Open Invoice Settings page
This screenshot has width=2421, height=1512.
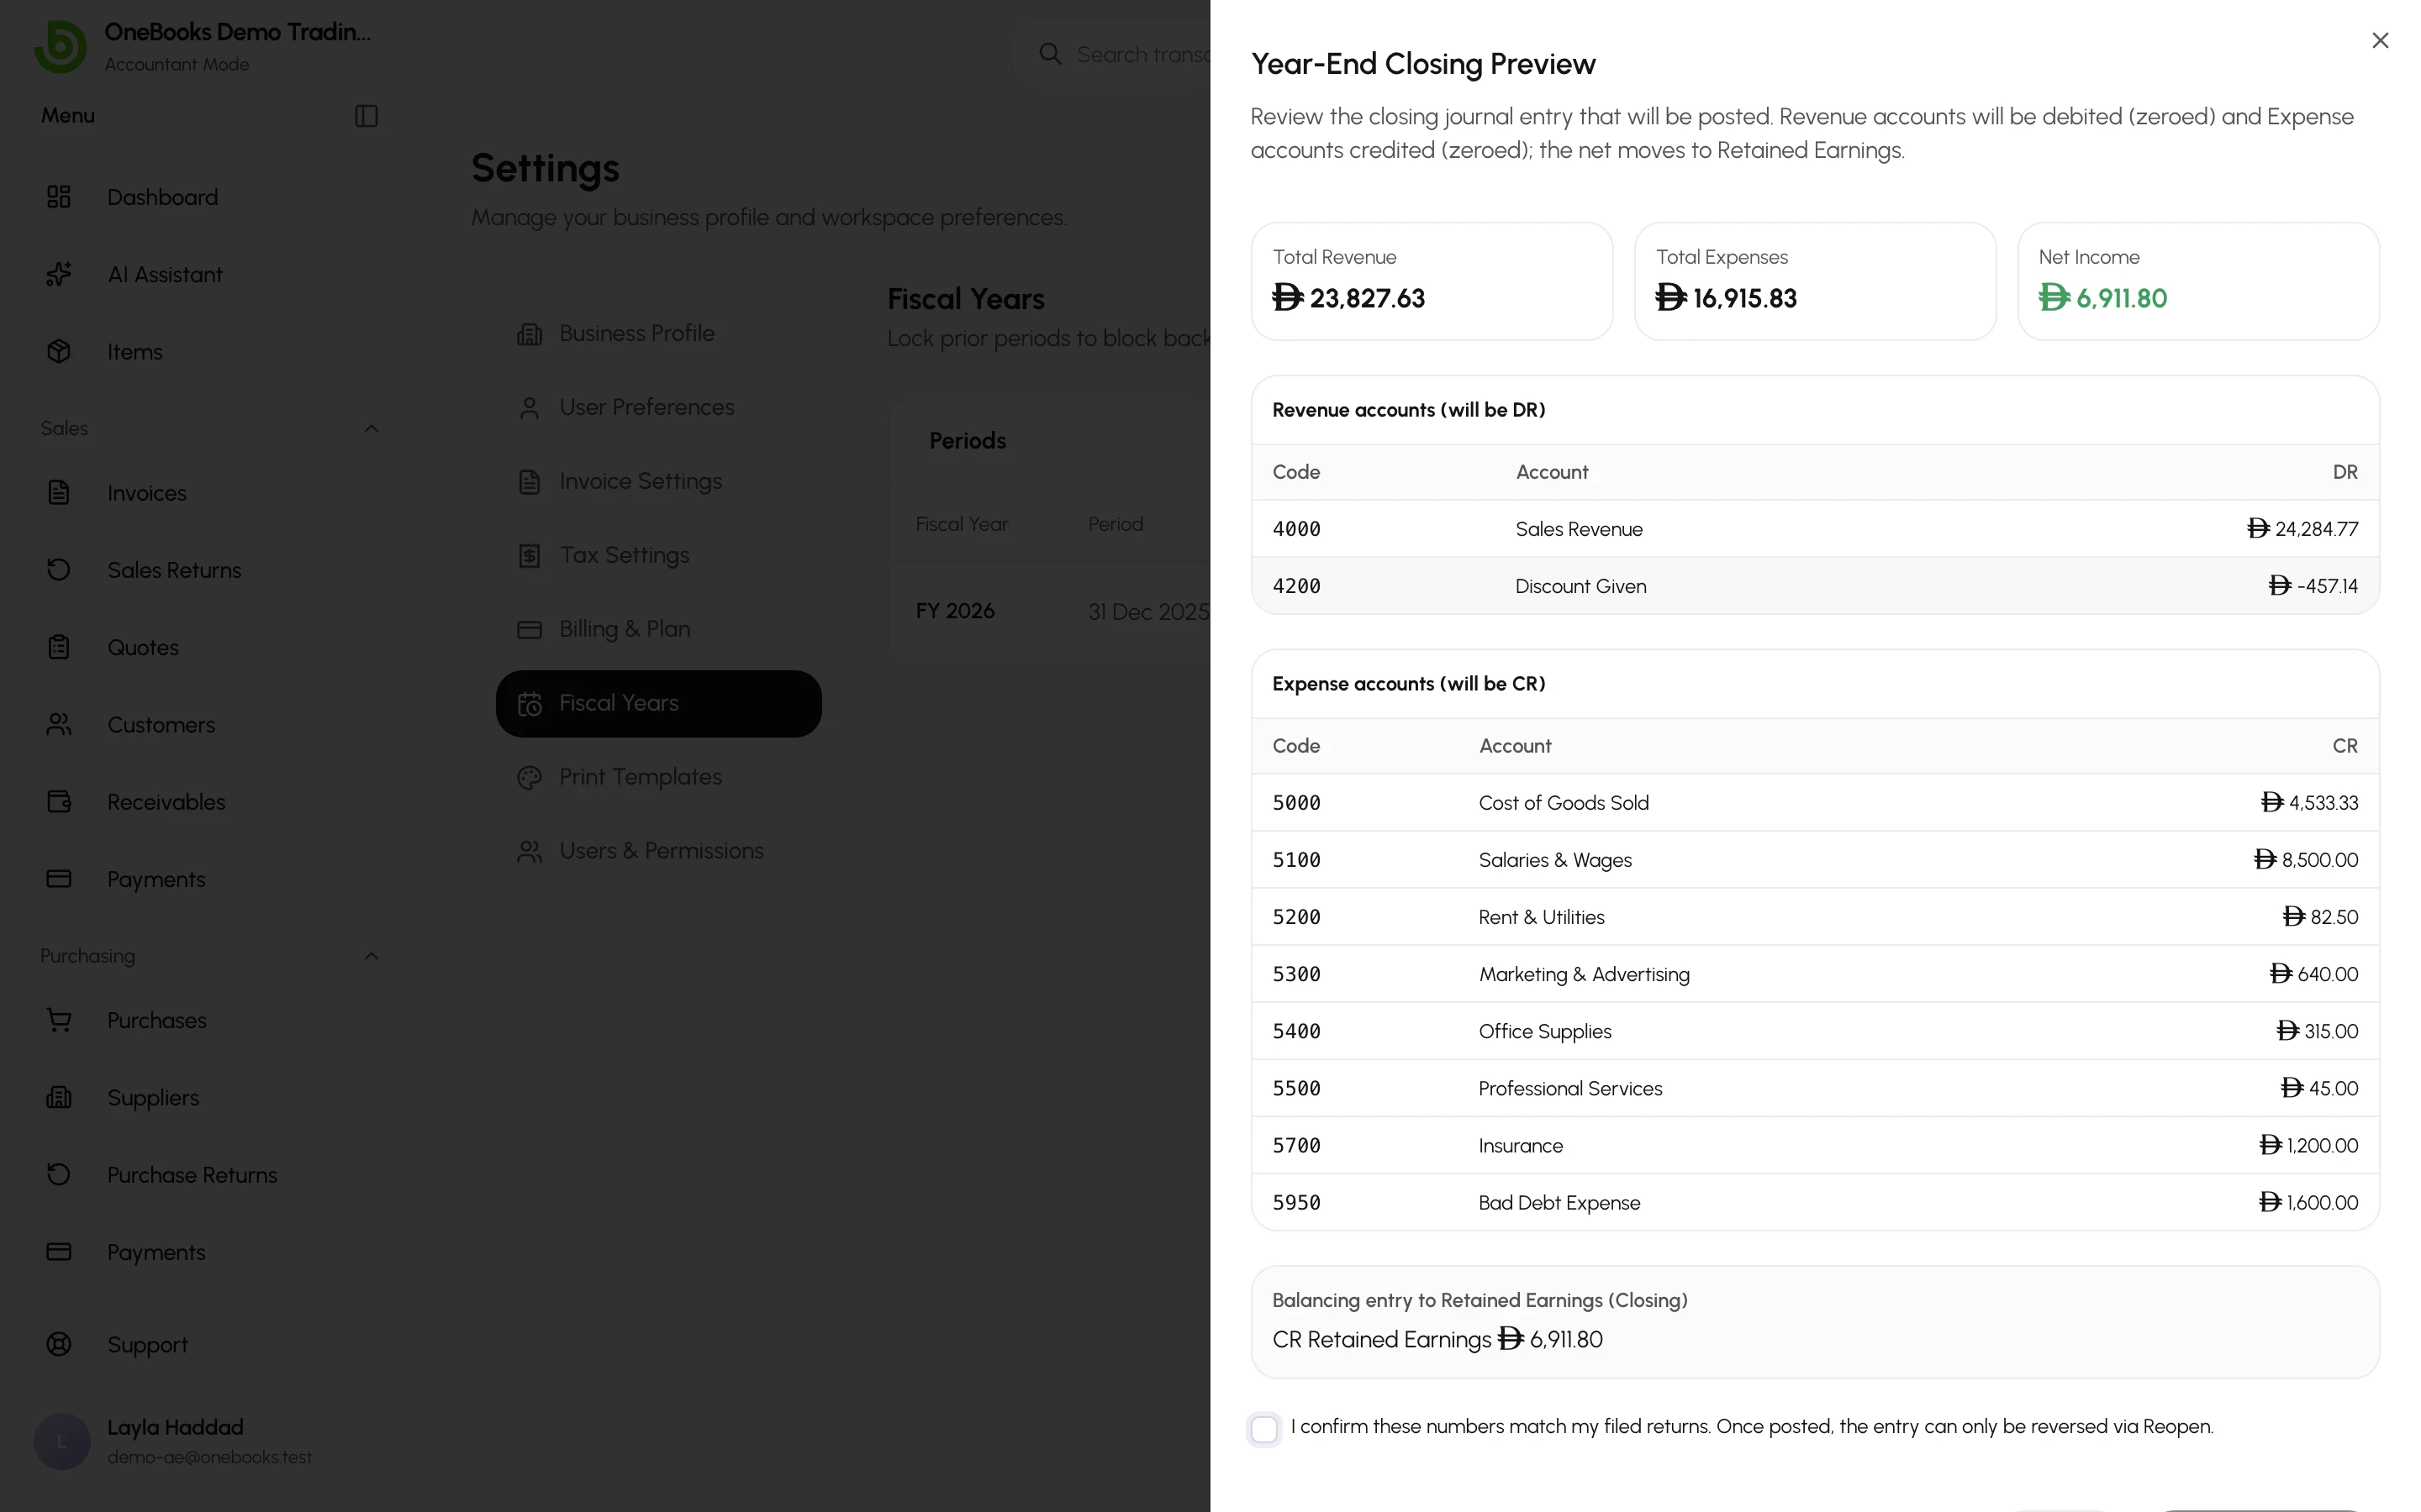[x=658, y=482]
